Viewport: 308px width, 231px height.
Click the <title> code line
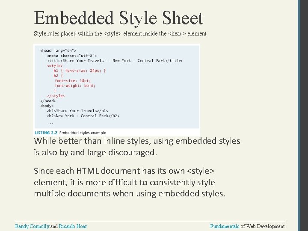[x=115, y=61]
